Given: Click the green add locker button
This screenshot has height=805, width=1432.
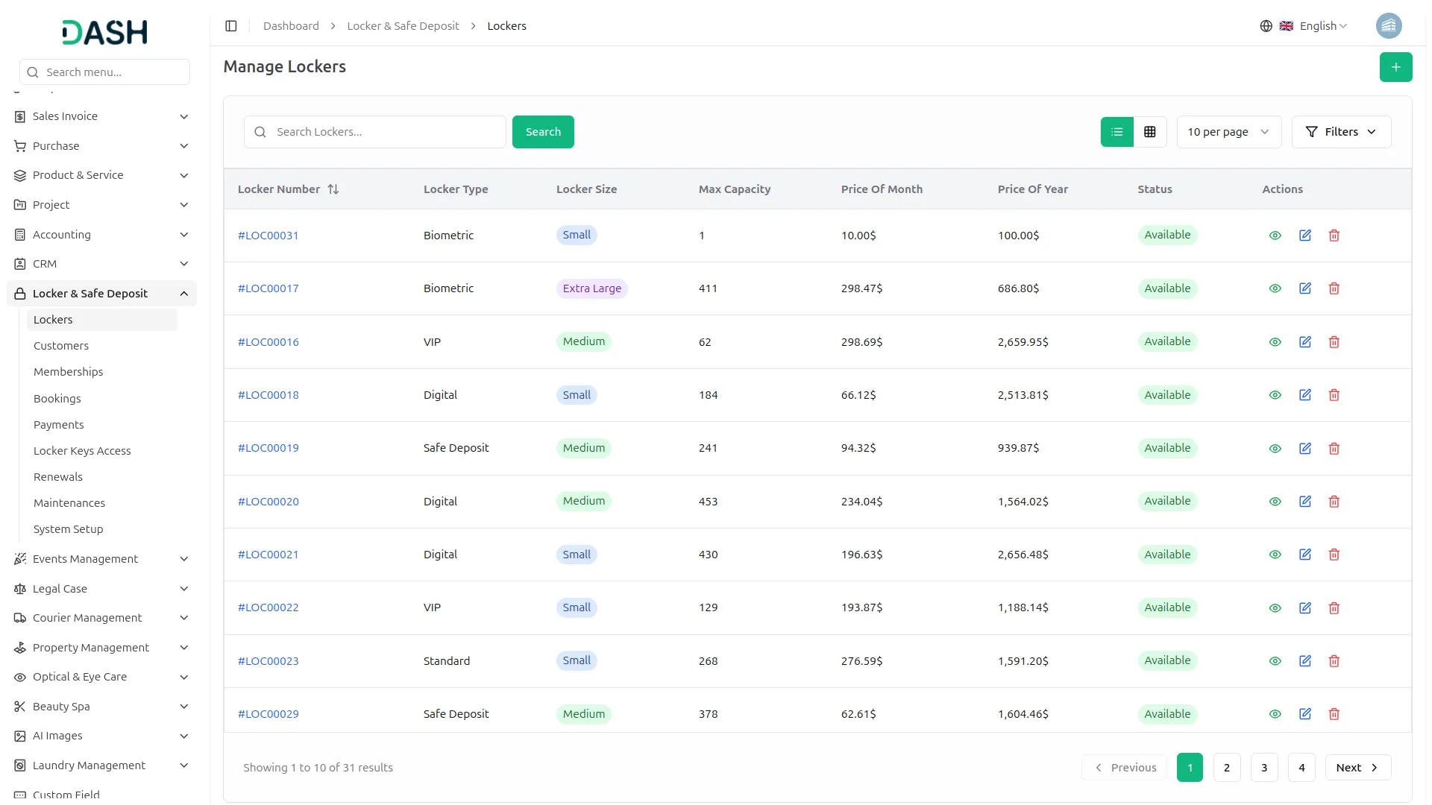Looking at the screenshot, I should point(1395,66).
